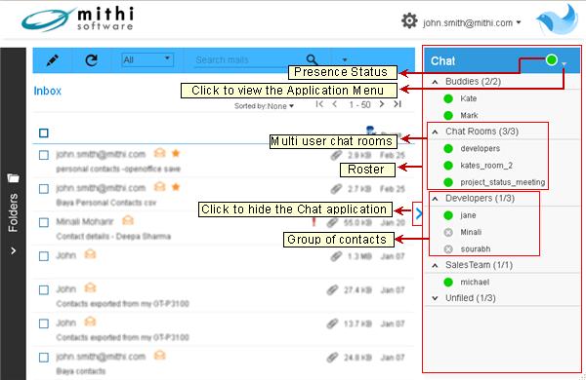Click the search magnifier icon

click(312, 59)
